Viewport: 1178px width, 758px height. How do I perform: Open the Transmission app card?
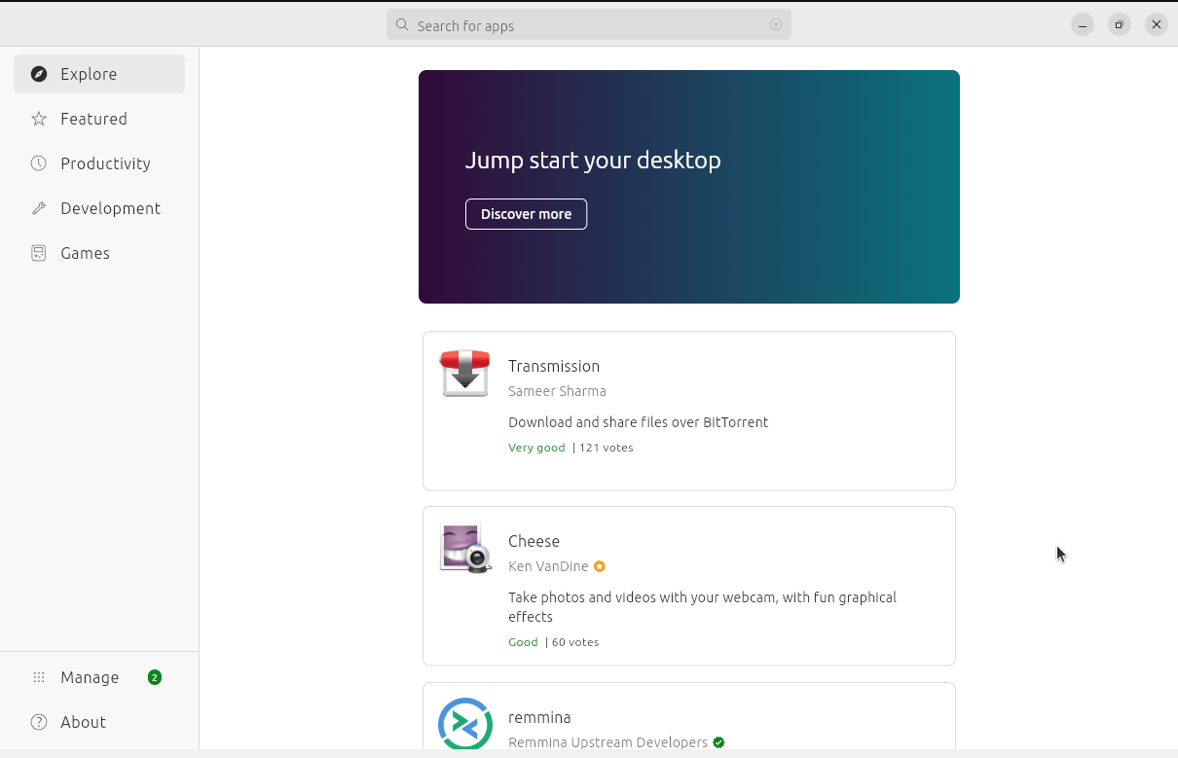688,410
